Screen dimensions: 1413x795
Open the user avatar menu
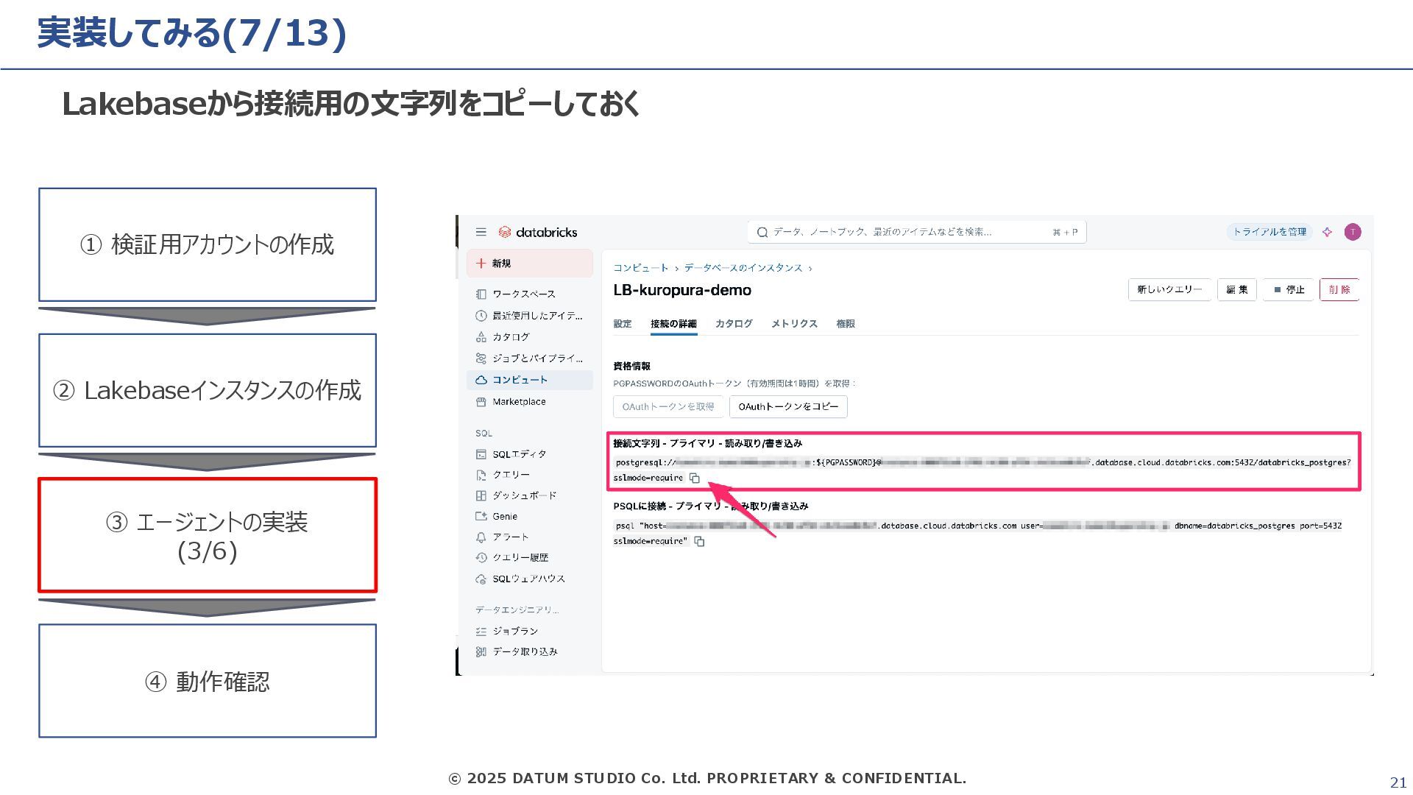click(1353, 232)
